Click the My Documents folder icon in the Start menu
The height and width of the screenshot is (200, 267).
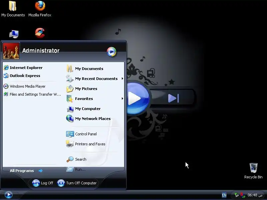coord(70,69)
